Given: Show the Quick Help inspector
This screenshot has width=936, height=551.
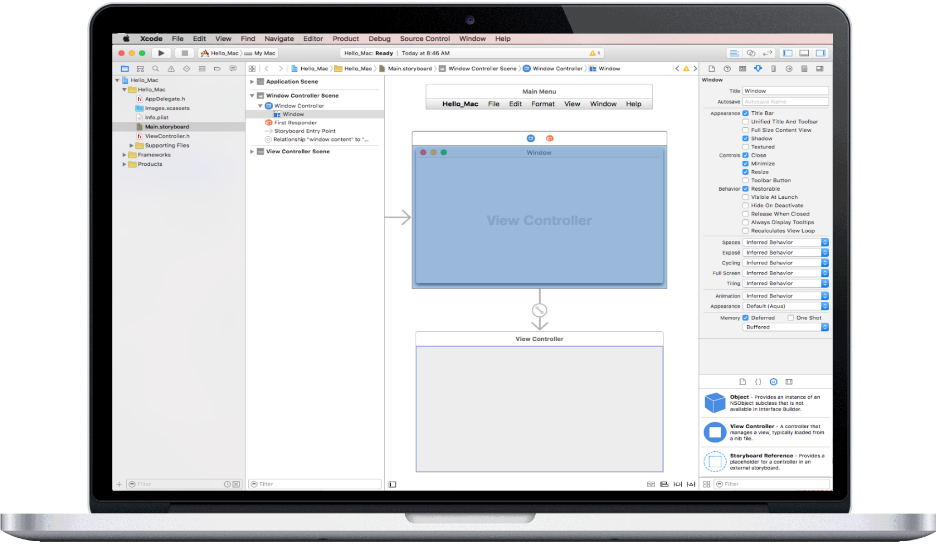Looking at the screenshot, I should click(x=727, y=69).
